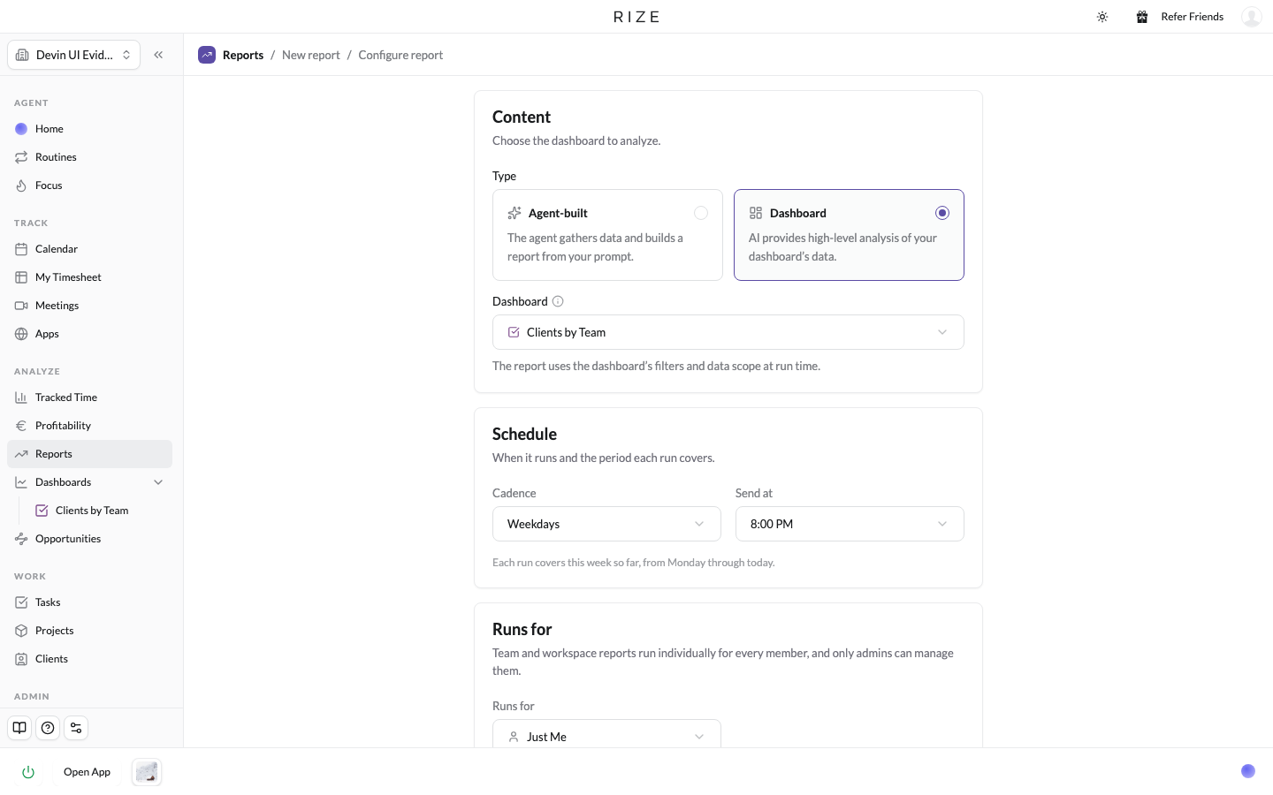Open Dashboards in the sidebar

click(89, 482)
